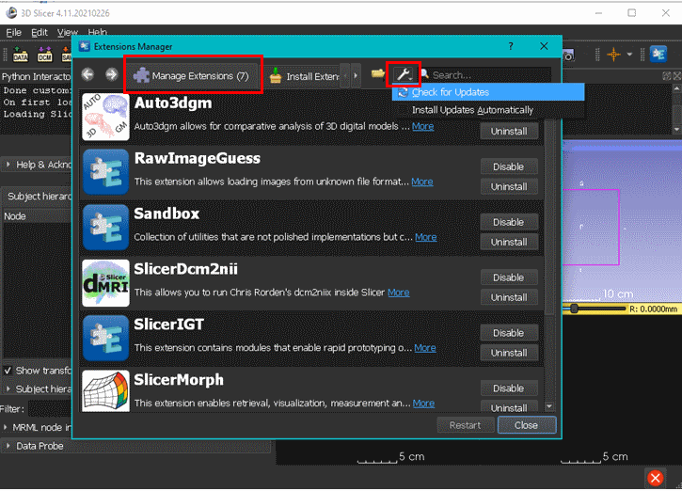
Task: Open More link for SlicerIGT
Action: [425, 348]
